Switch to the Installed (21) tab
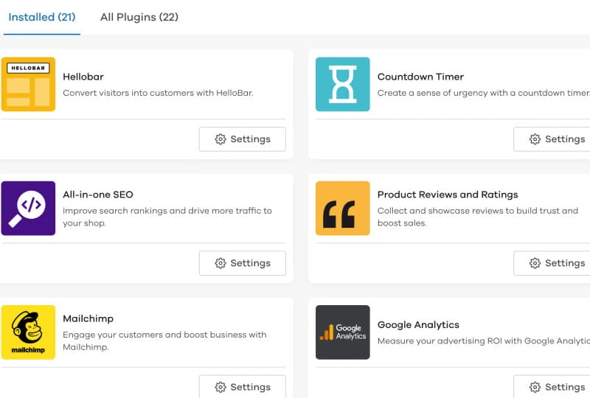 (x=42, y=17)
